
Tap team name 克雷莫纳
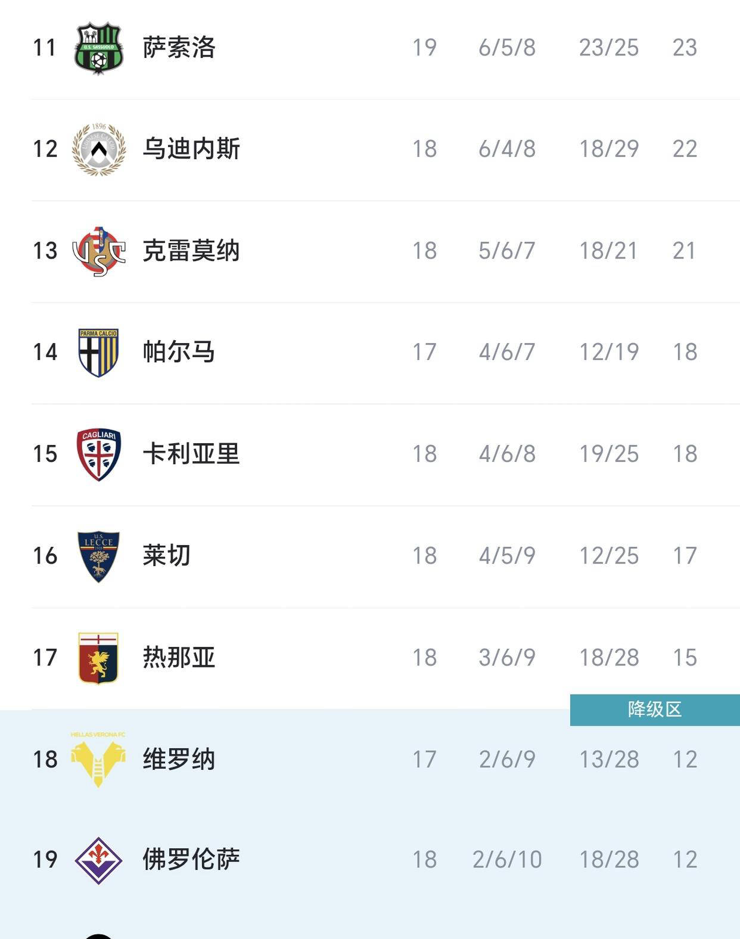point(191,251)
